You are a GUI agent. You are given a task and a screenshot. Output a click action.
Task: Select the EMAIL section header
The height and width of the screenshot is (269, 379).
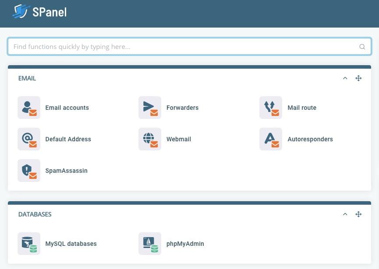27,78
